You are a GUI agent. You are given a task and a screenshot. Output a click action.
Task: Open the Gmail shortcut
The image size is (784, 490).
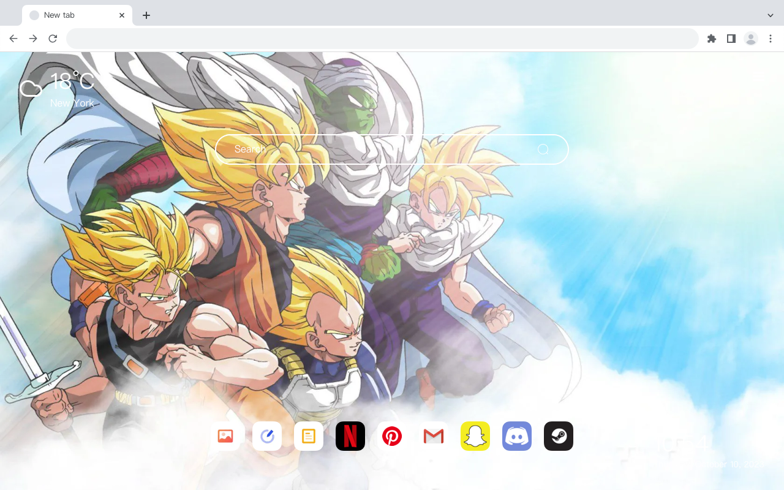(x=434, y=436)
